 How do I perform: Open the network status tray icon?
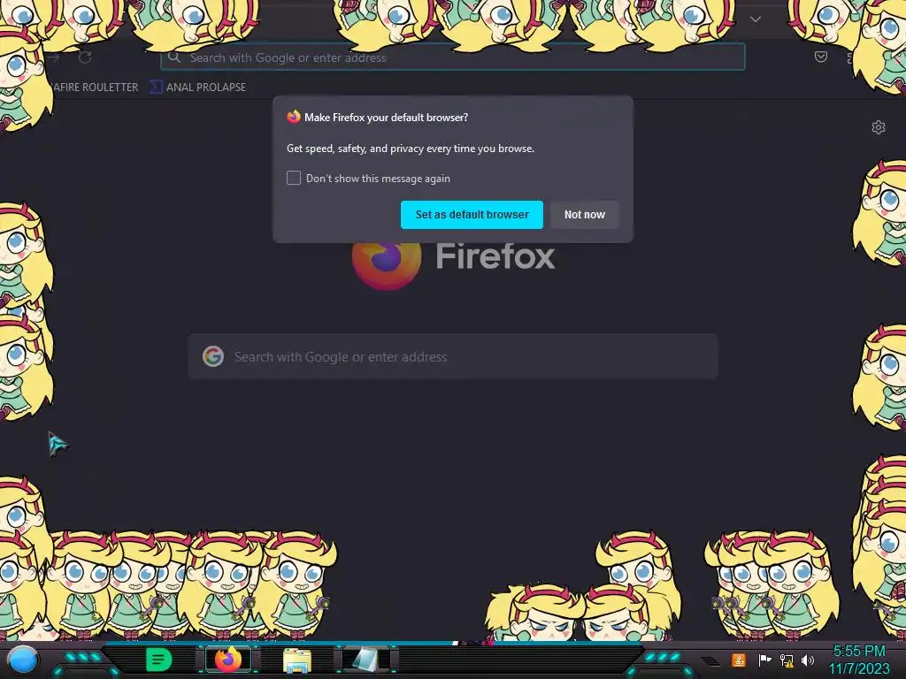[787, 660]
